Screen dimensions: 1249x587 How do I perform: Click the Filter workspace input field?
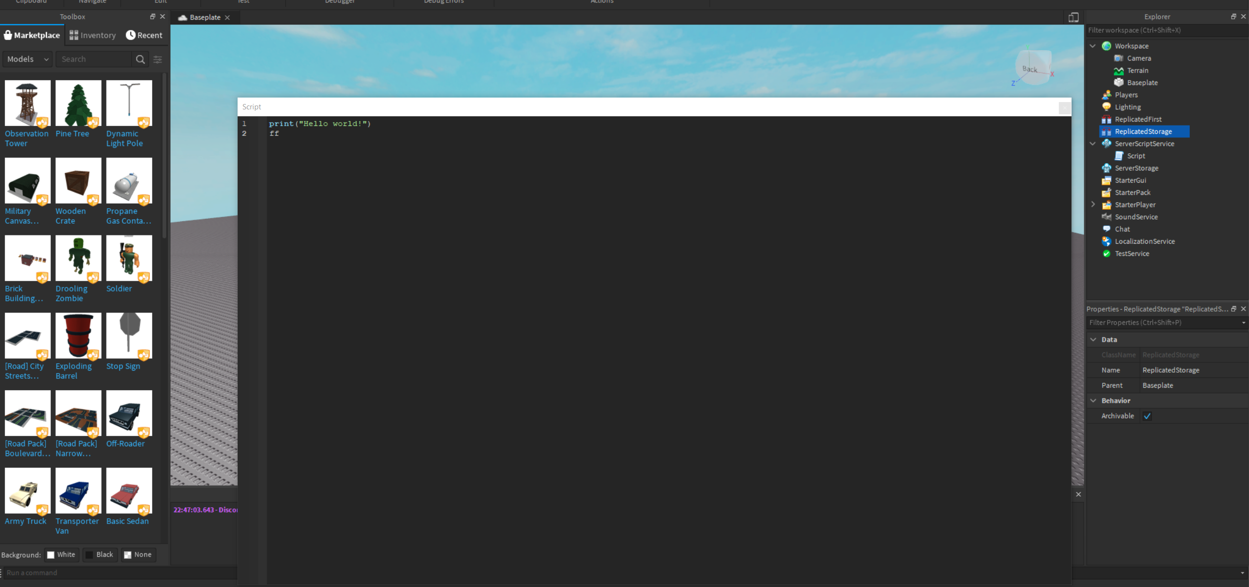1163,30
